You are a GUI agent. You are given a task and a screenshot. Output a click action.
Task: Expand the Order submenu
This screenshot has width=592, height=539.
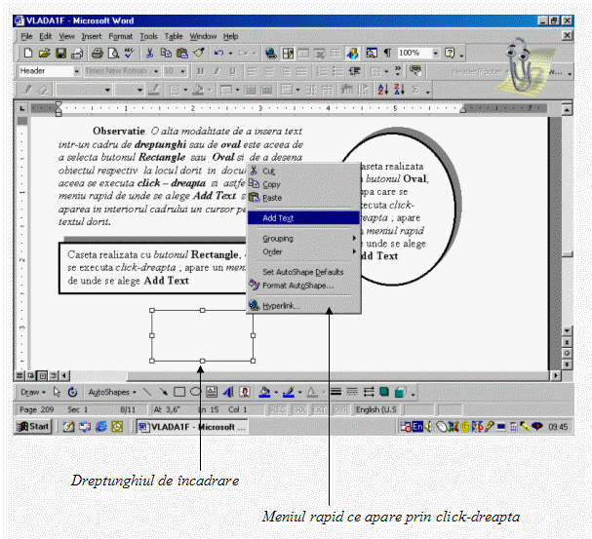tap(303, 251)
